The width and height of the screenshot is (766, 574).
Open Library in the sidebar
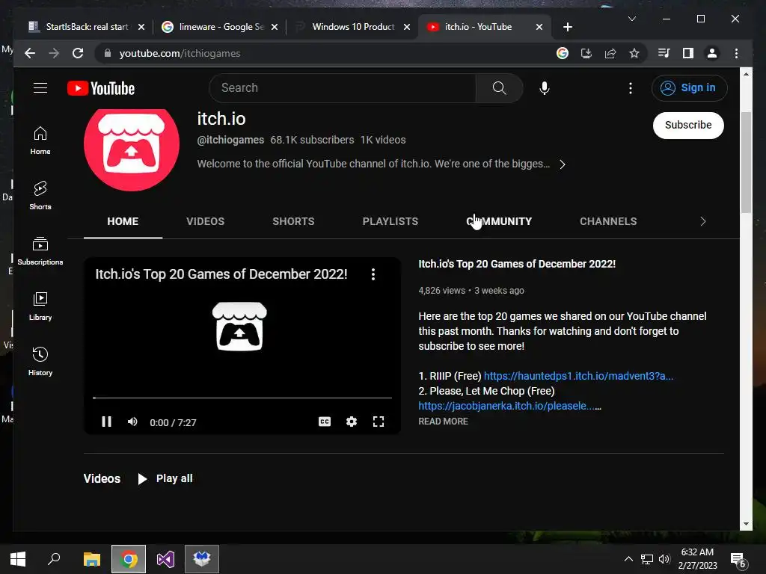pyautogui.click(x=40, y=306)
